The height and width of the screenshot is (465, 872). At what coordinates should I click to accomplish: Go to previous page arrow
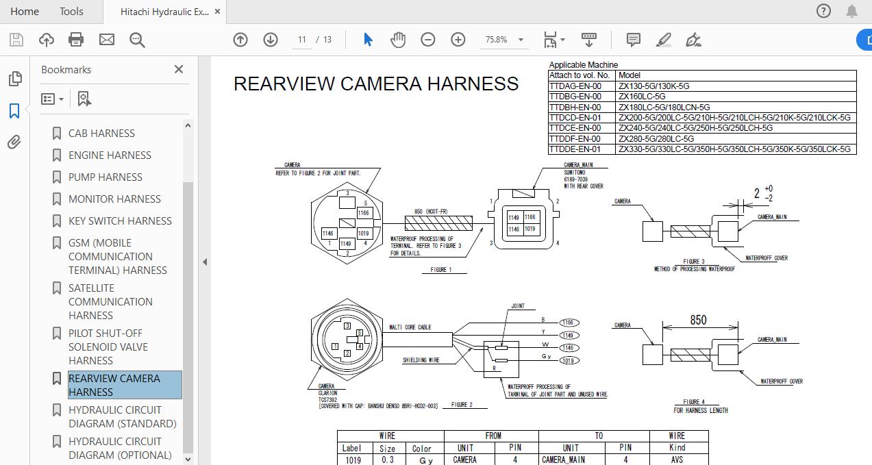click(x=240, y=40)
